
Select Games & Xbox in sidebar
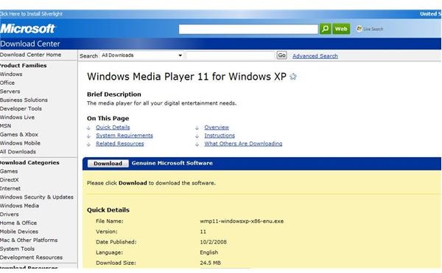(x=19, y=134)
